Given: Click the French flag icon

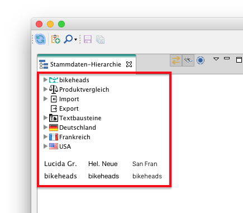Looking at the screenshot, I should (54, 137).
